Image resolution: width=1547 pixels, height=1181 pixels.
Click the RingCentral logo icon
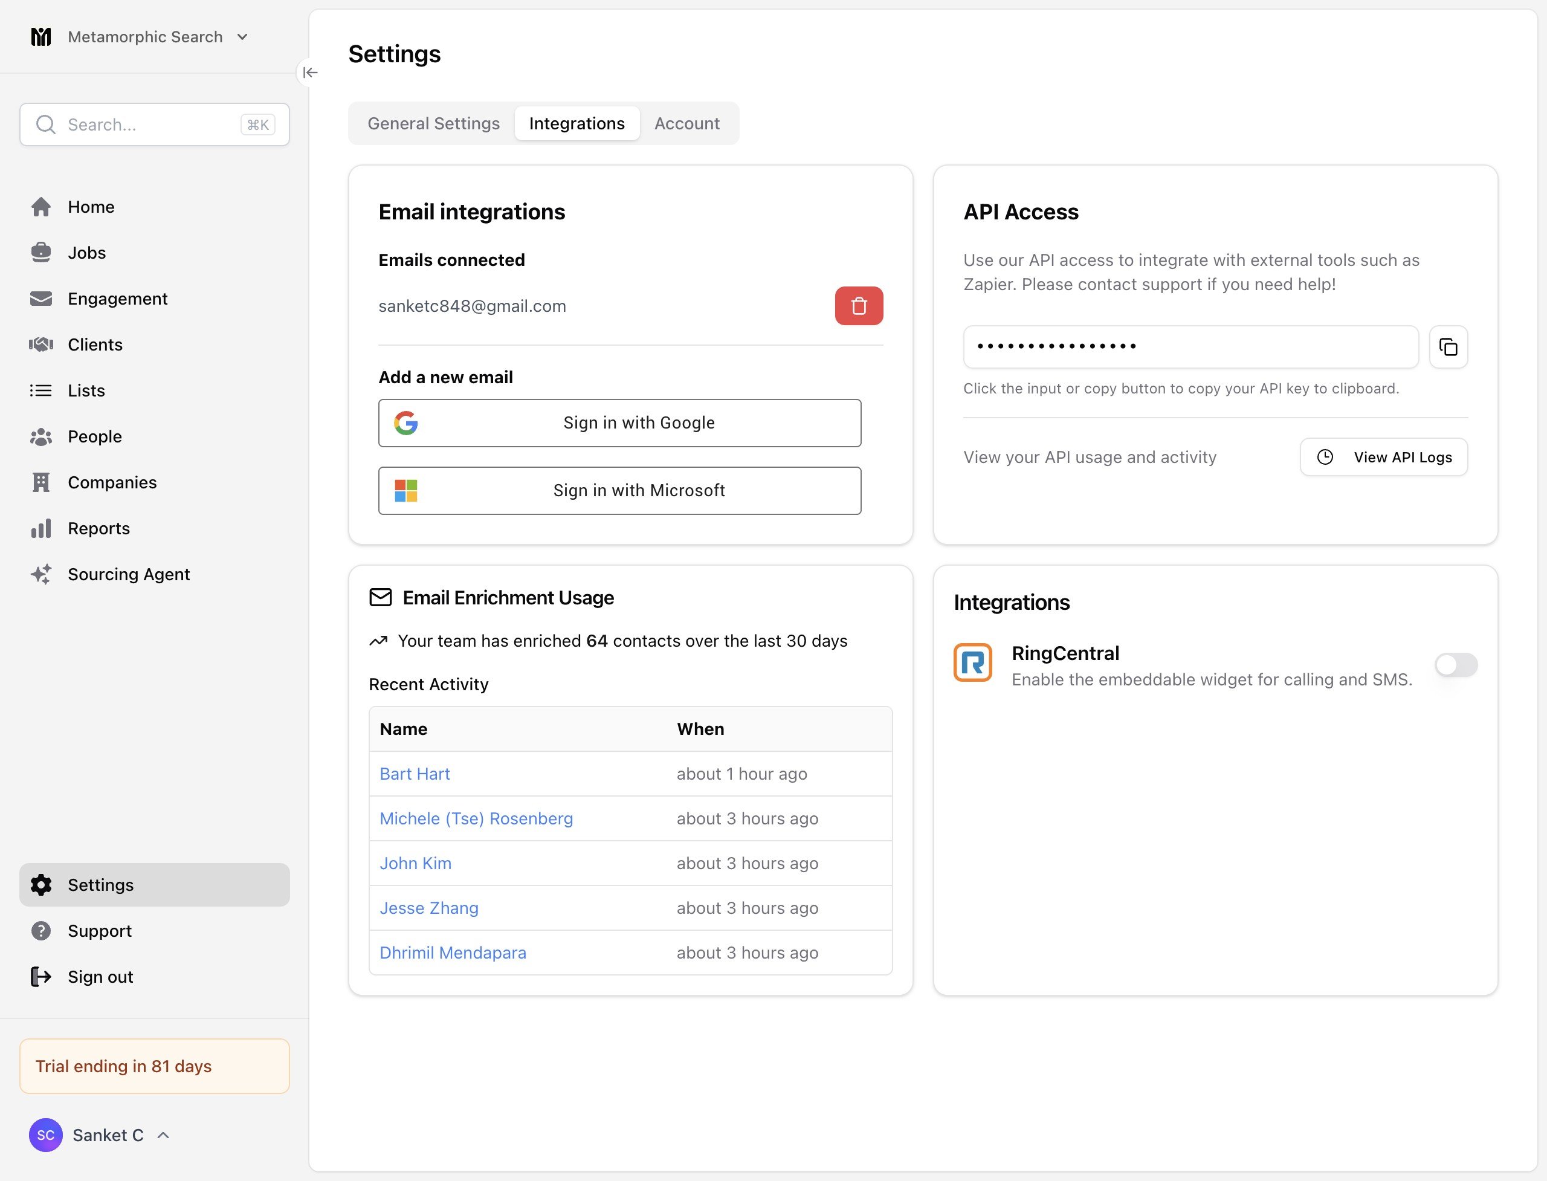[973, 662]
